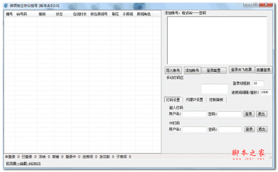This screenshot has height=172, width=278.
Task: Click the 在线时长 column header
Action: [80, 14]
